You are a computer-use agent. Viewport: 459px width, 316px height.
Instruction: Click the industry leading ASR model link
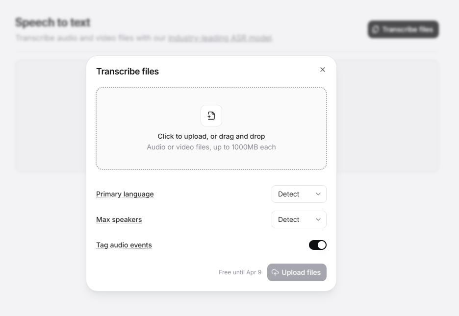[x=220, y=38]
